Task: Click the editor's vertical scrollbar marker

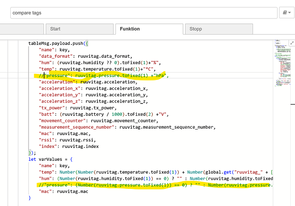Action: (293, 103)
